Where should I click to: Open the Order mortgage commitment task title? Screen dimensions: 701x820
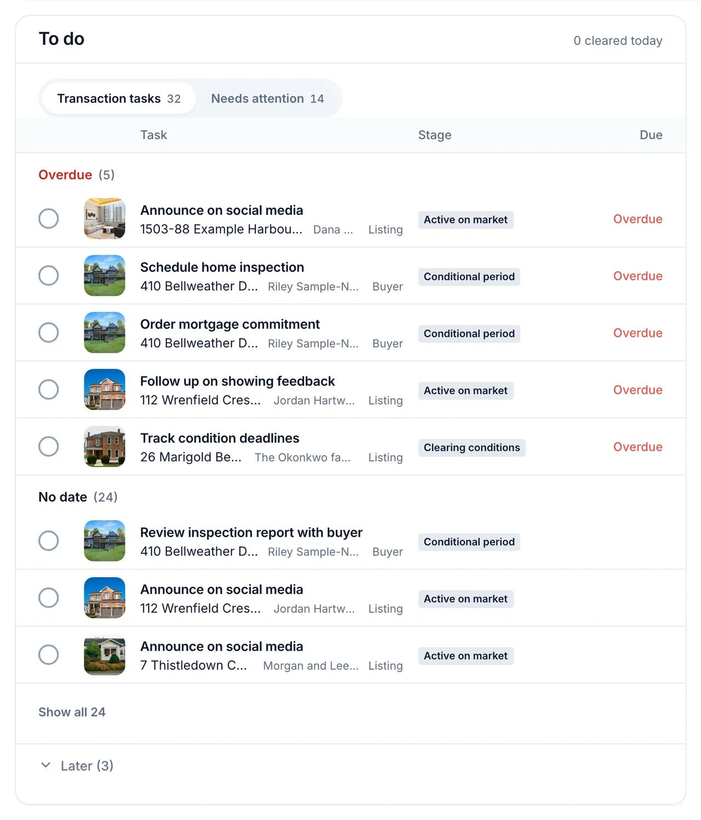[x=230, y=324]
